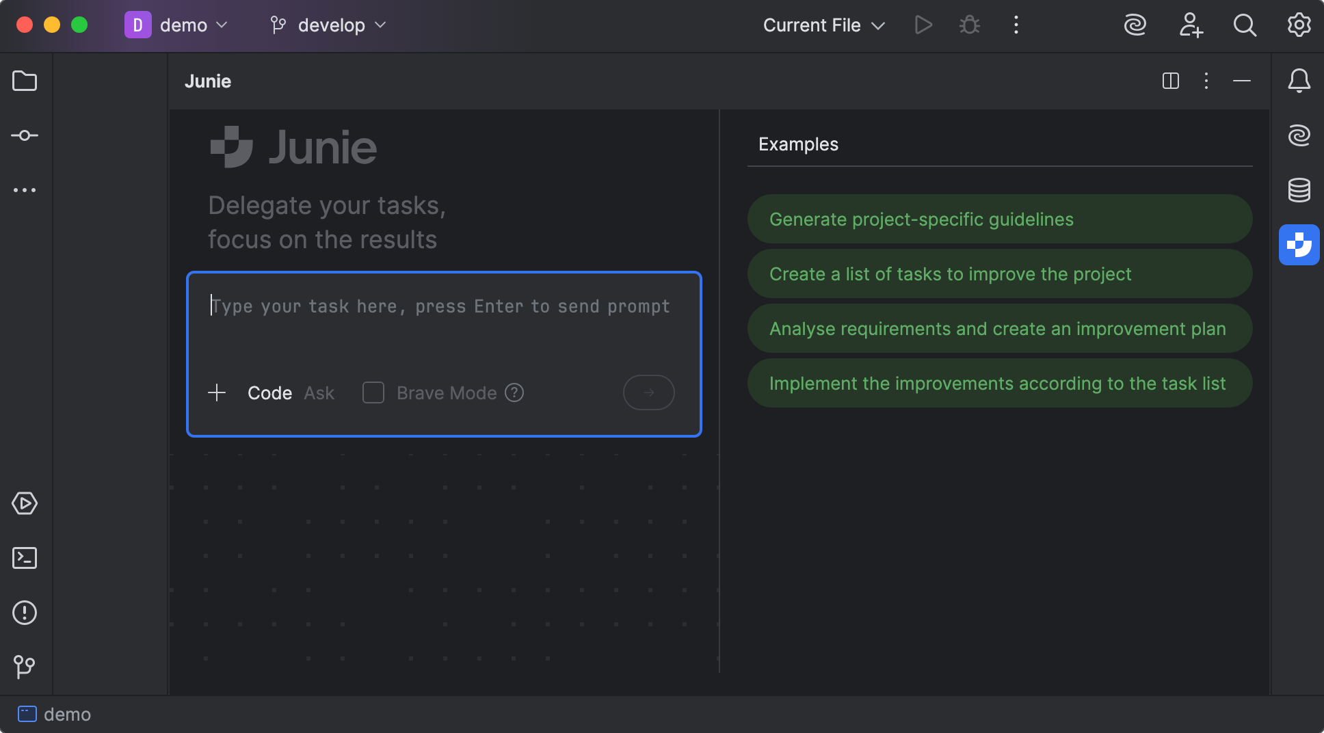Open the Terminal tool window

tap(25, 558)
